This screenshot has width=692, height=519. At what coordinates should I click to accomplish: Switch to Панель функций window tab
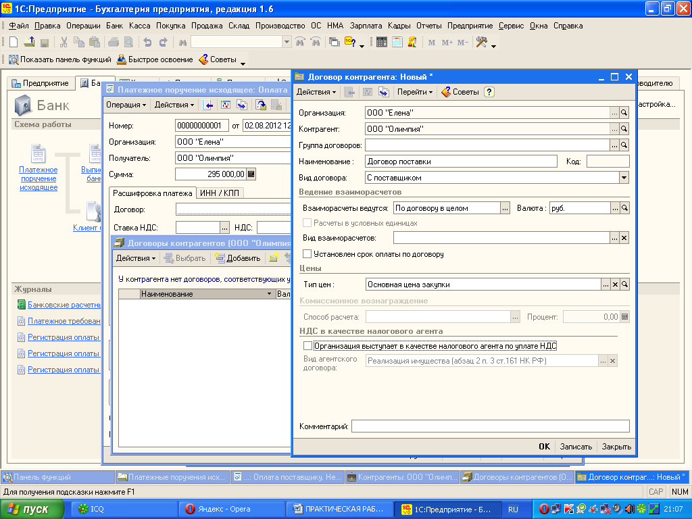point(58,477)
